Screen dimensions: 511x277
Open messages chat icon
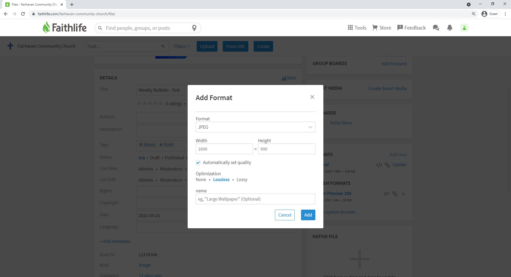pos(436,28)
